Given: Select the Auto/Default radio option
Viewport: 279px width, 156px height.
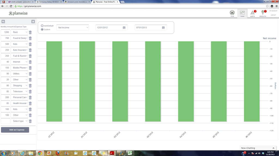Looking at the screenshot, I should coord(42,26).
